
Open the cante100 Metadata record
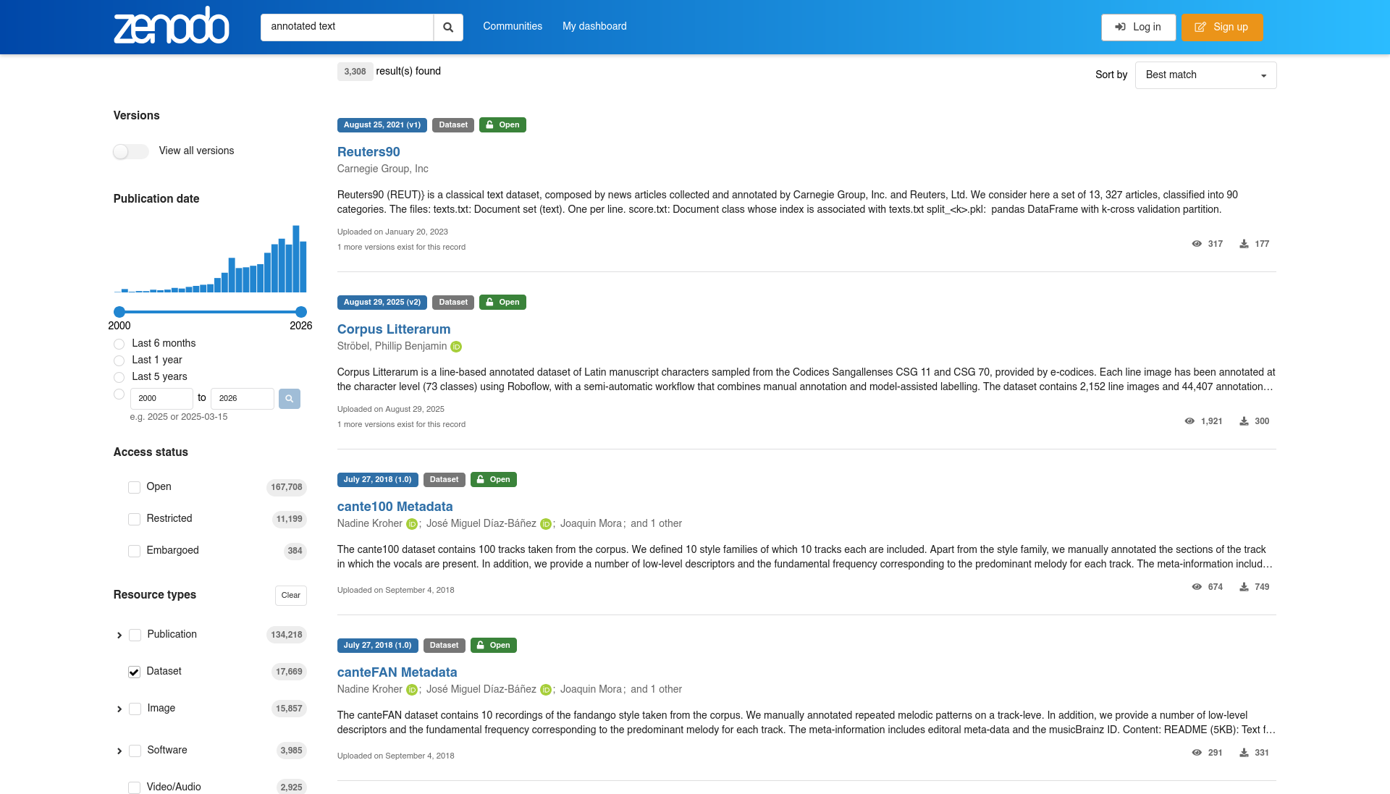tap(395, 507)
